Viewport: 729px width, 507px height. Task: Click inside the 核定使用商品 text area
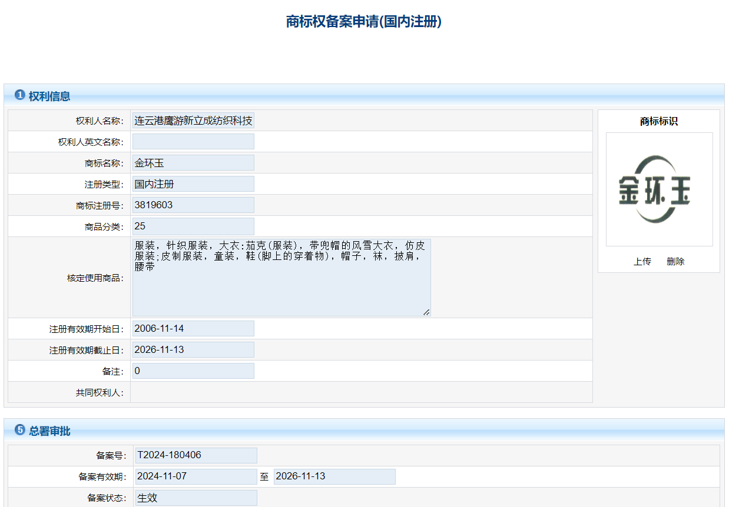(281, 278)
